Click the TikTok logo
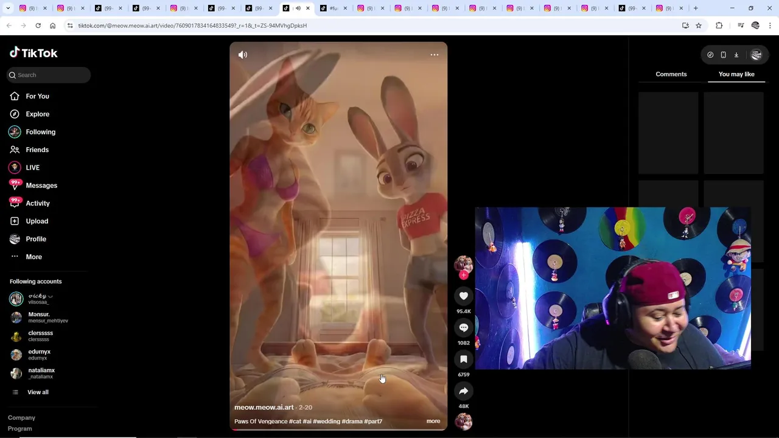The image size is (779, 438). pos(33,53)
